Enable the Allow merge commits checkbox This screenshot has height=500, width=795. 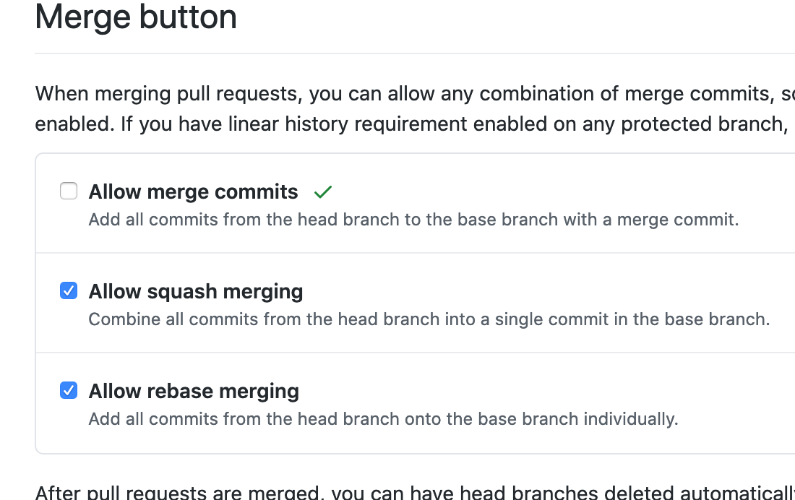[69, 191]
